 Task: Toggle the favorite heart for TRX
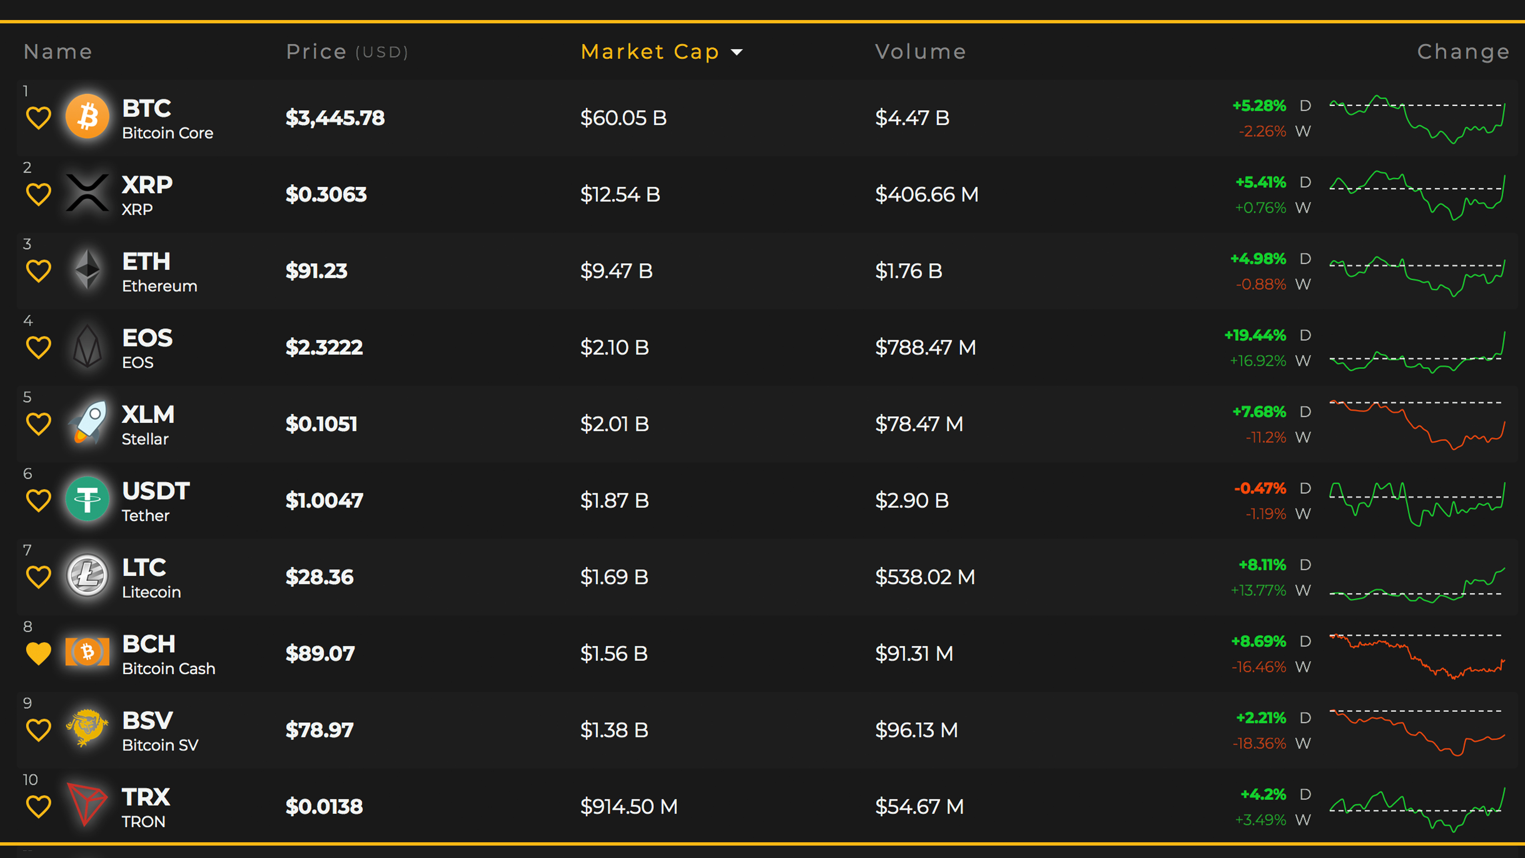point(39,807)
